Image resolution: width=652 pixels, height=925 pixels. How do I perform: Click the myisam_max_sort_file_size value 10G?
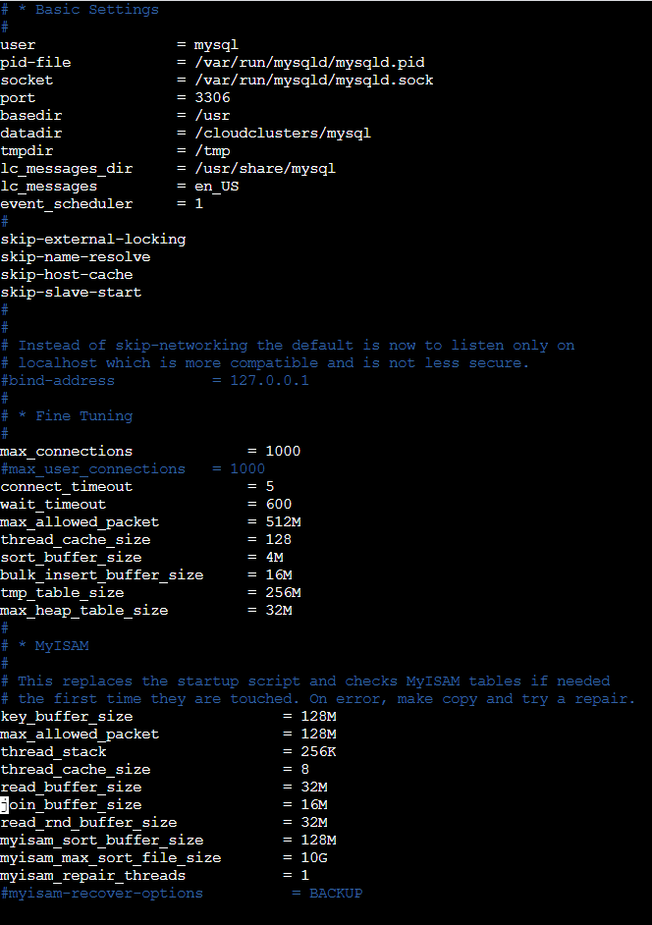pyautogui.click(x=313, y=858)
